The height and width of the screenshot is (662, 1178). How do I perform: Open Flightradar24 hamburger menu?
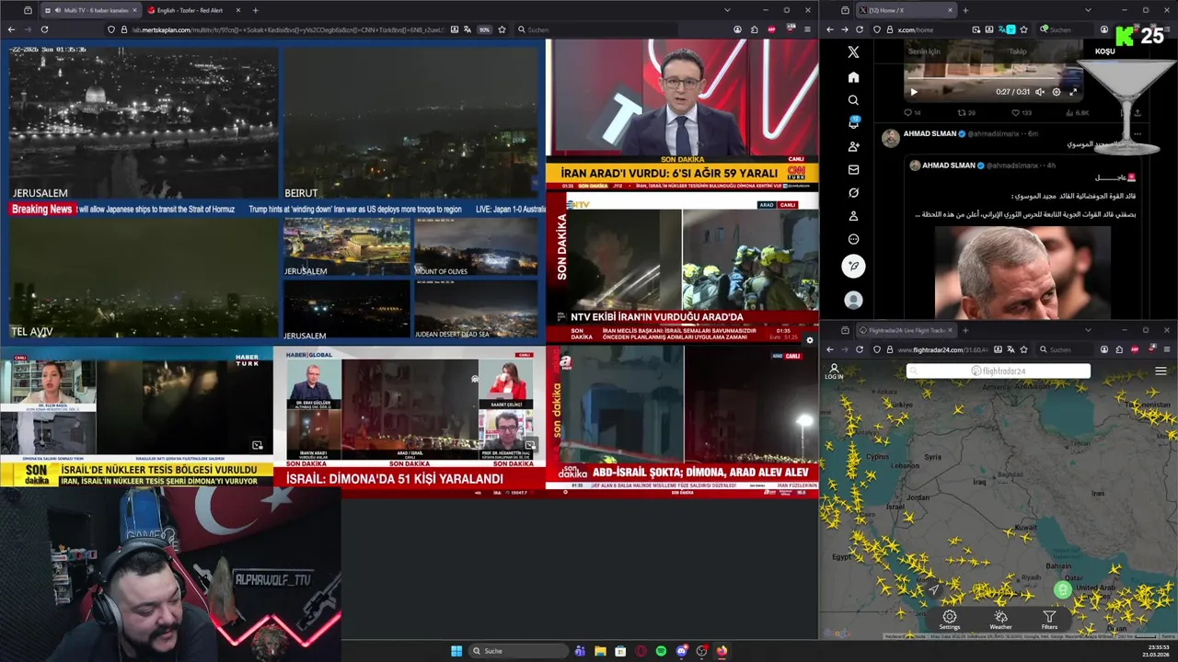(1161, 371)
